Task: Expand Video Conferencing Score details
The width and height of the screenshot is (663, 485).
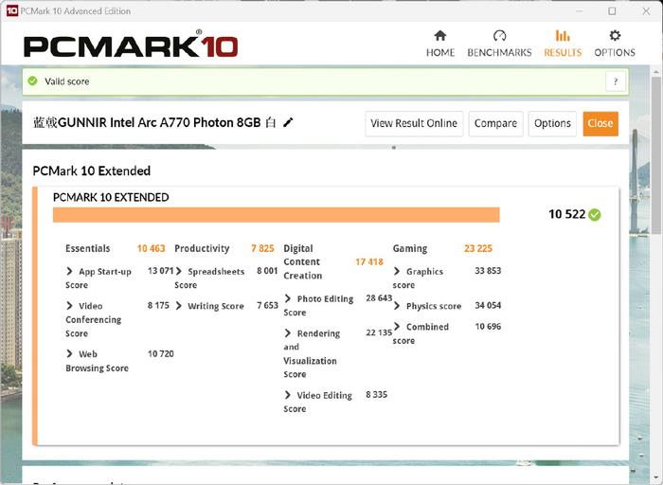Action: tap(69, 305)
